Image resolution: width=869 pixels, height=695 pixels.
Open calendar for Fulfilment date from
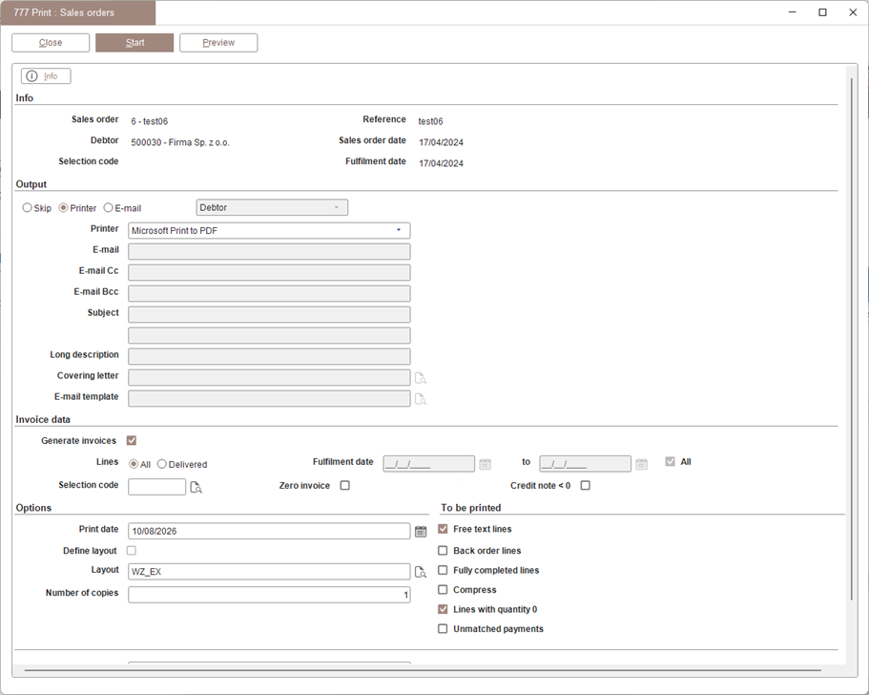coord(485,464)
